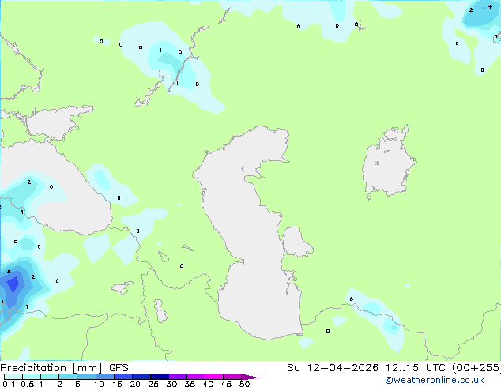
Task: Click the 25–30 mm navy legend swatch
Action: click(x=159, y=377)
